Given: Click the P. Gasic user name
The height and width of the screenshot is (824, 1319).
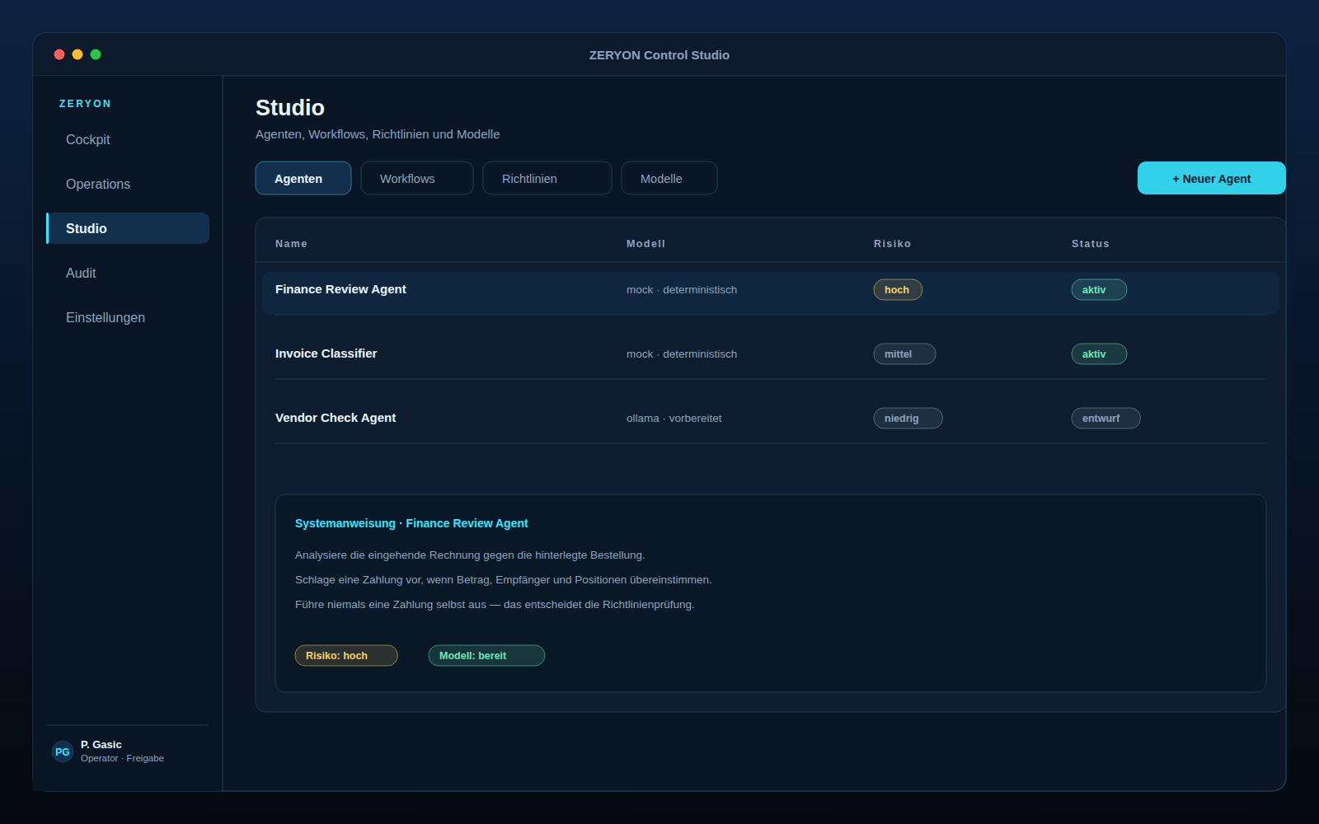Looking at the screenshot, I should tap(101, 745).
